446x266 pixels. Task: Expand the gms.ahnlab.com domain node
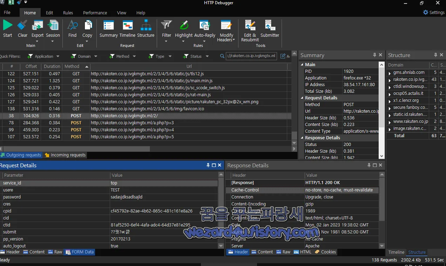click(390, 73)
